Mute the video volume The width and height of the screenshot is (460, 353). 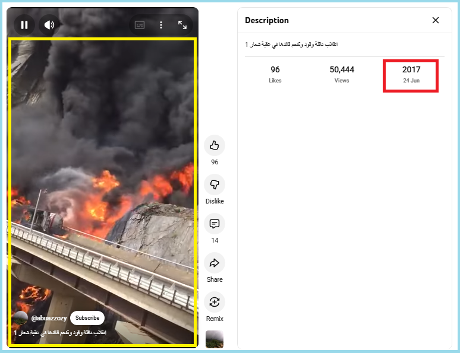pos(49,25)
